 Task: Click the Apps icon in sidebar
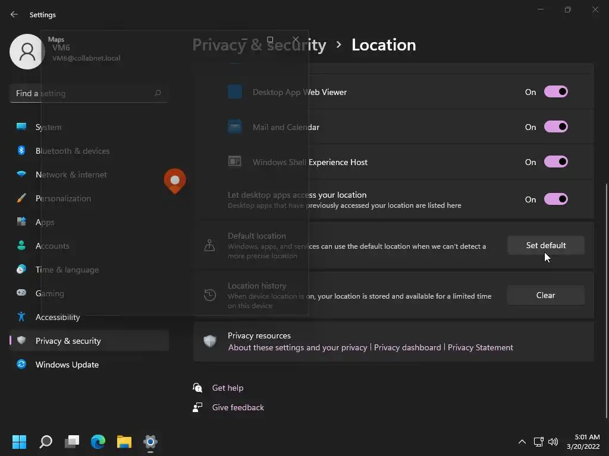click(21, 221)
